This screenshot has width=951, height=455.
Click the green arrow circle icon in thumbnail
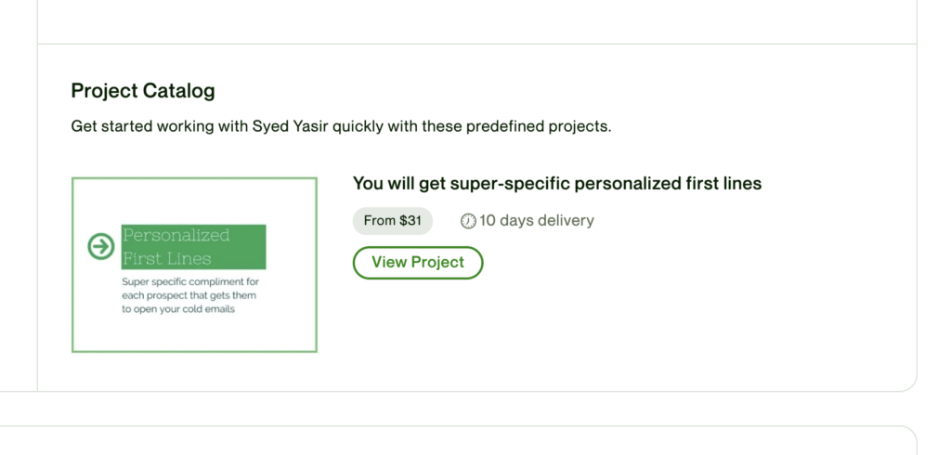click(100, 246)
